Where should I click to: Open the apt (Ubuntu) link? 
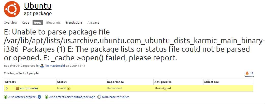[29, 88]
